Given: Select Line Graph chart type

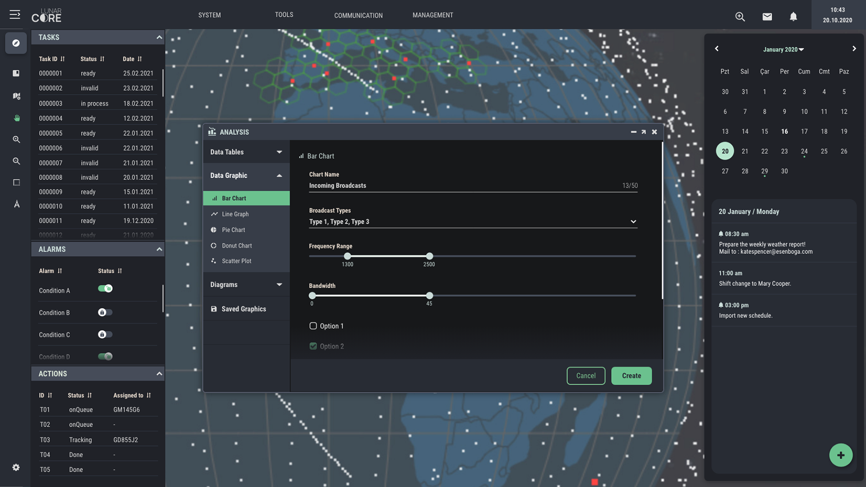Looking at the screenshot, I should tap(246, 214).
